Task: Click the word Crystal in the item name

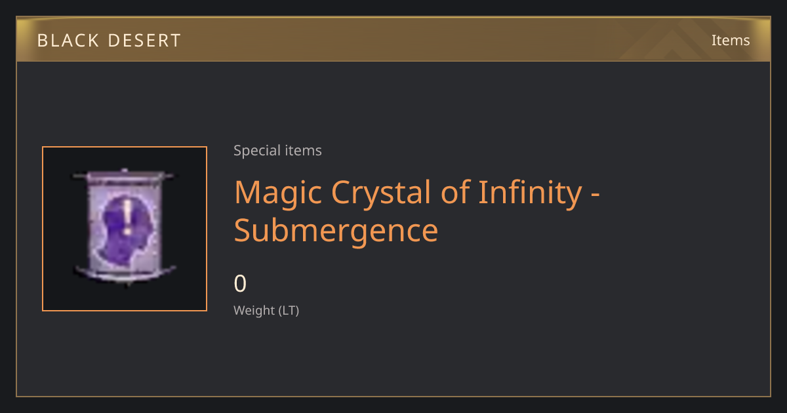Action: [x=377, y=193]
